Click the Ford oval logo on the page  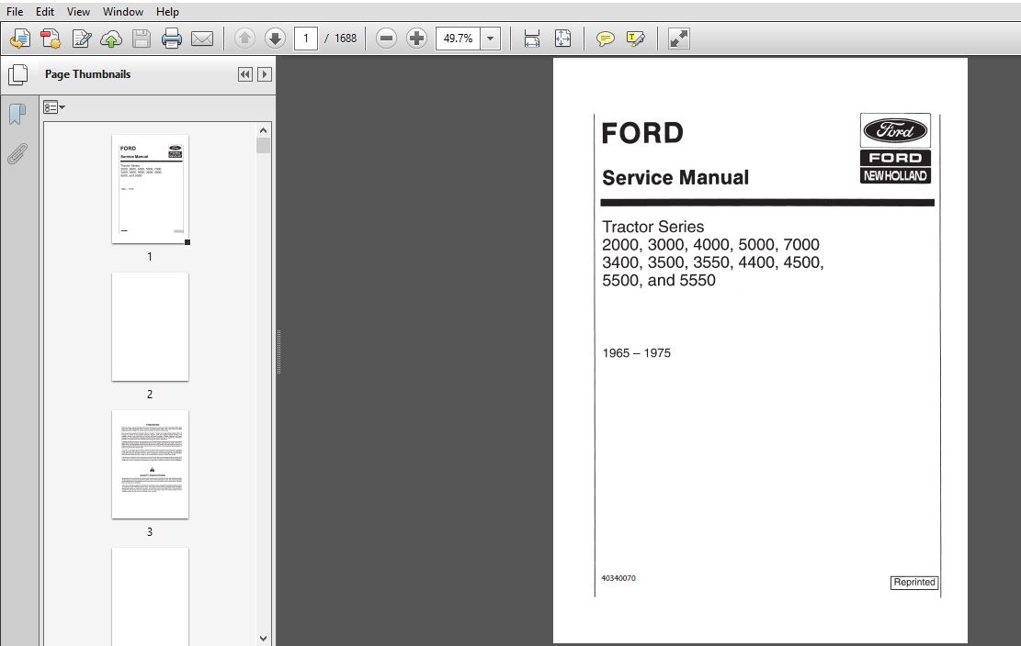click(895, 130)
